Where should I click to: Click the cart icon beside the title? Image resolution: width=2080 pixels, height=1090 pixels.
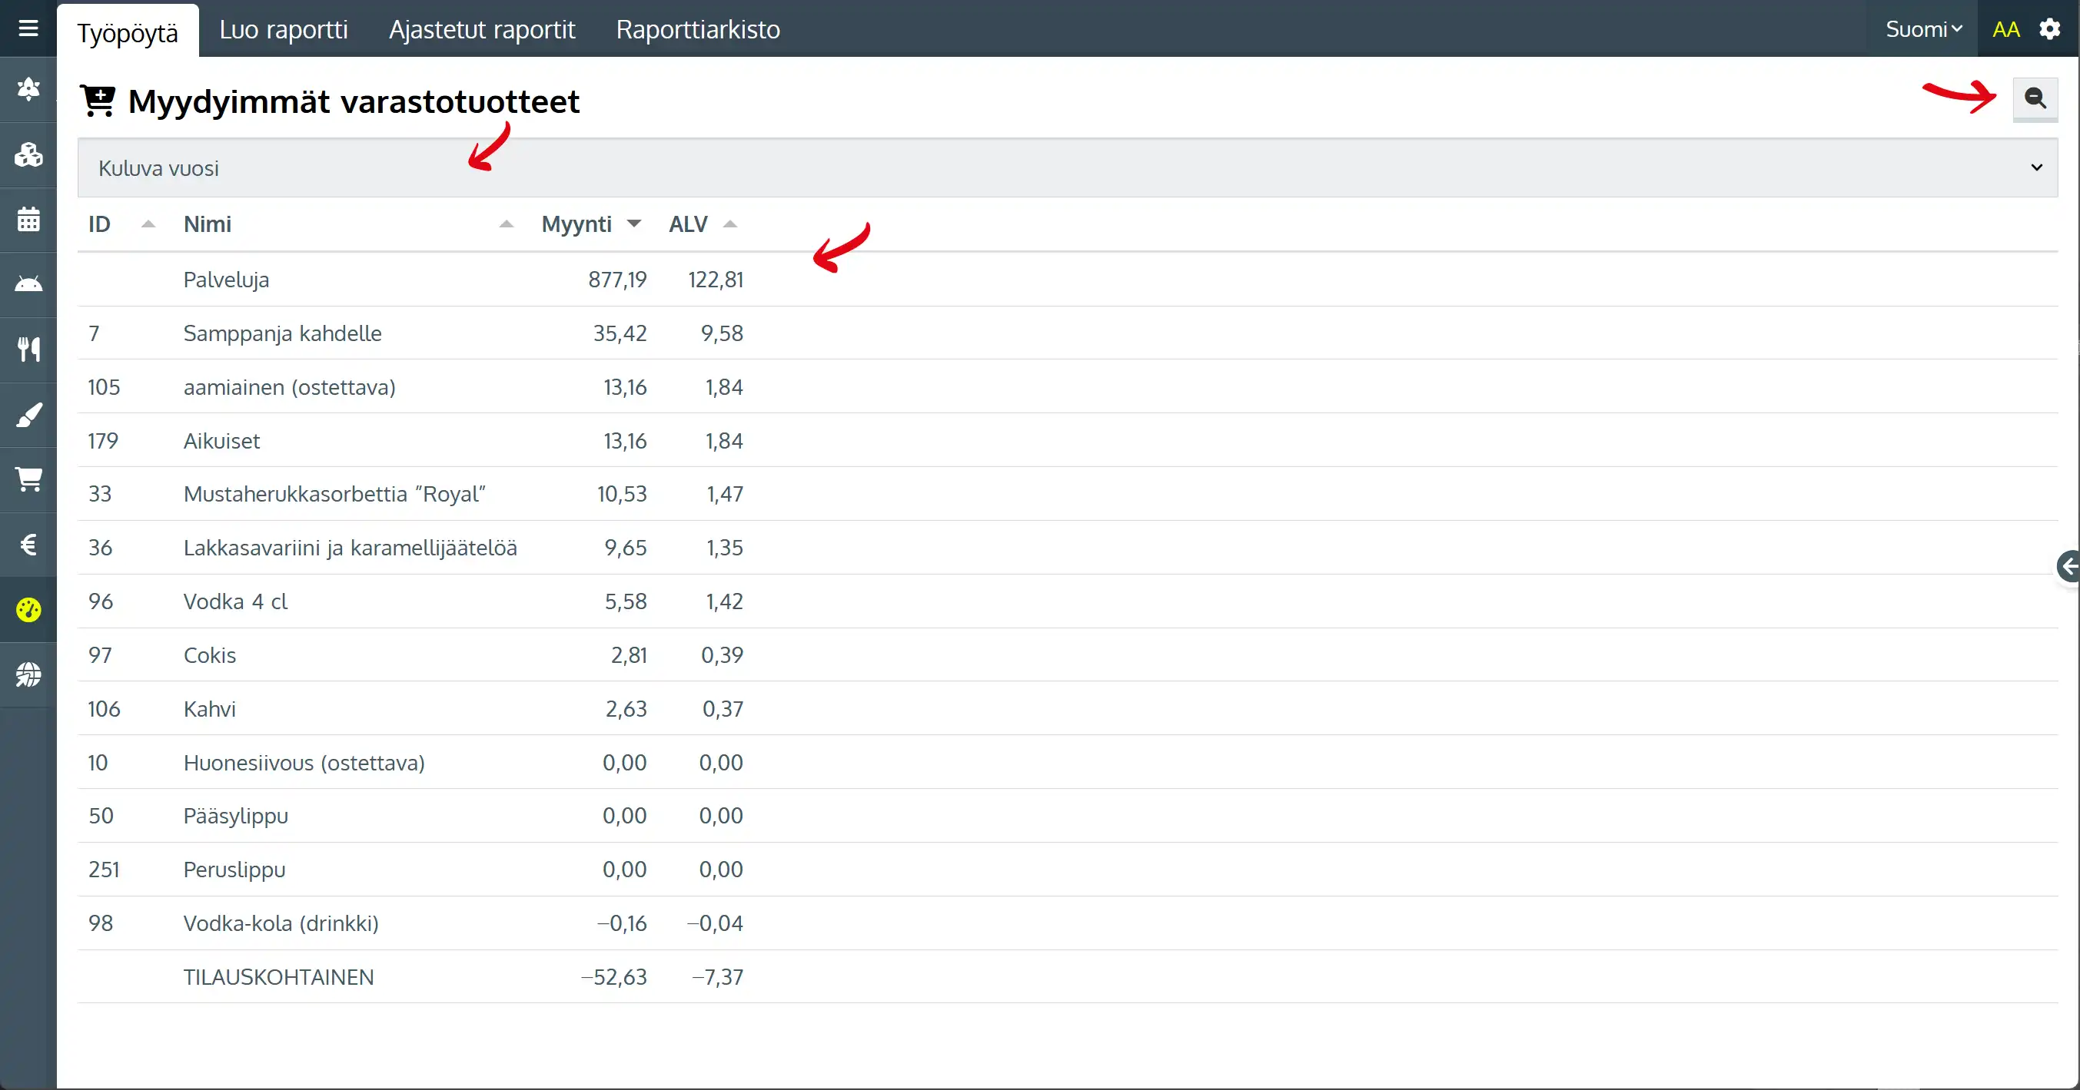(98, 101)
